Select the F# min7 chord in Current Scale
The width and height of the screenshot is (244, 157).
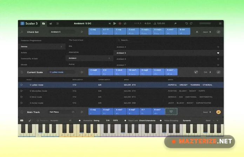[x=133, y=72]
